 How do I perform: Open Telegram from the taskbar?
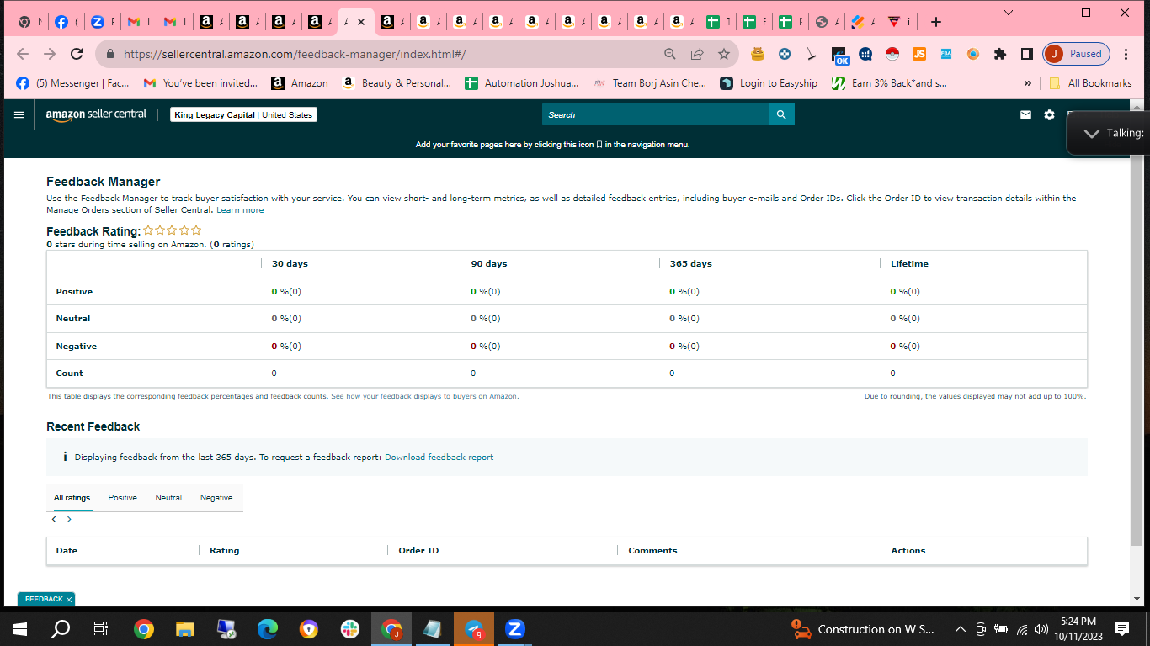(474, 628)
